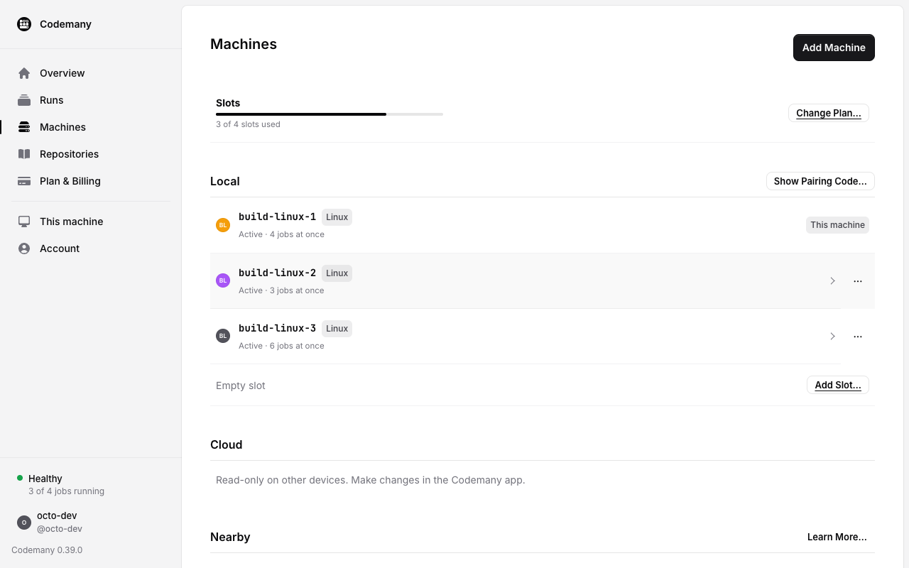Show the pairing code
Viewport: 909px width, 568px height.
pyautogui.click(x=820, y=181)
